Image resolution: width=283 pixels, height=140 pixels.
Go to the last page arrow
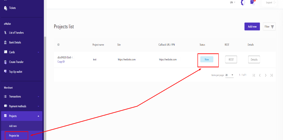[272, 75]
